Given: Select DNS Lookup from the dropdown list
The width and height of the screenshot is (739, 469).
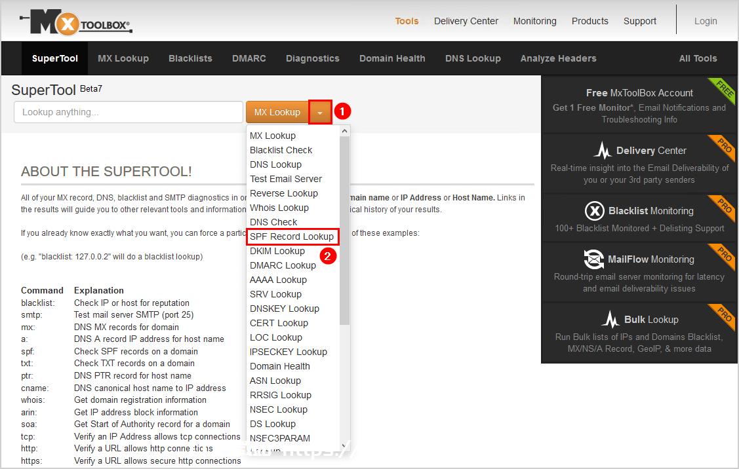Looking at the screenshot, I should point(275,164).
